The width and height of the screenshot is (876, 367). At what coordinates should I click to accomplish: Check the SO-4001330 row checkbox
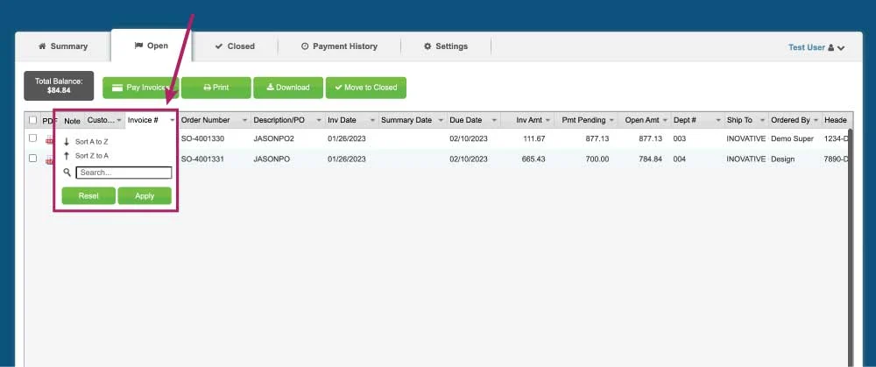pos(33,138)
